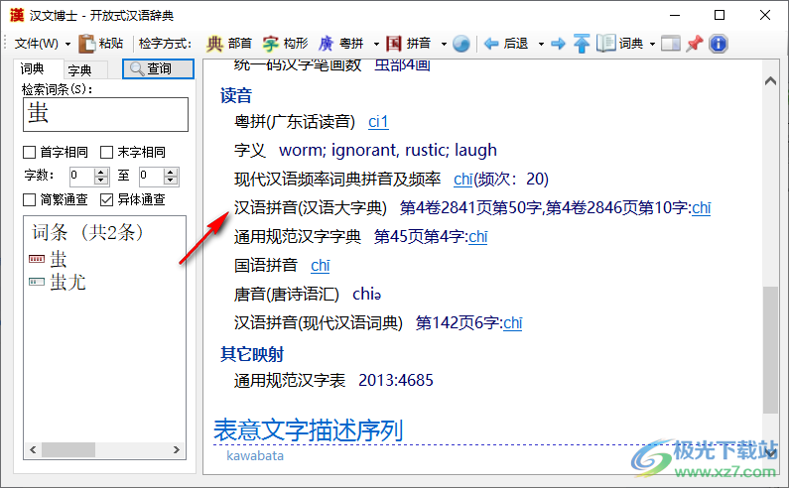Image resolution: width=789 pixels, height=488 pixels.
Task: Open the 后退 history dropdown arrow
Action: 541,44
